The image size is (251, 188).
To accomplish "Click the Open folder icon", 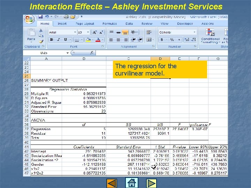I will 73,16.
